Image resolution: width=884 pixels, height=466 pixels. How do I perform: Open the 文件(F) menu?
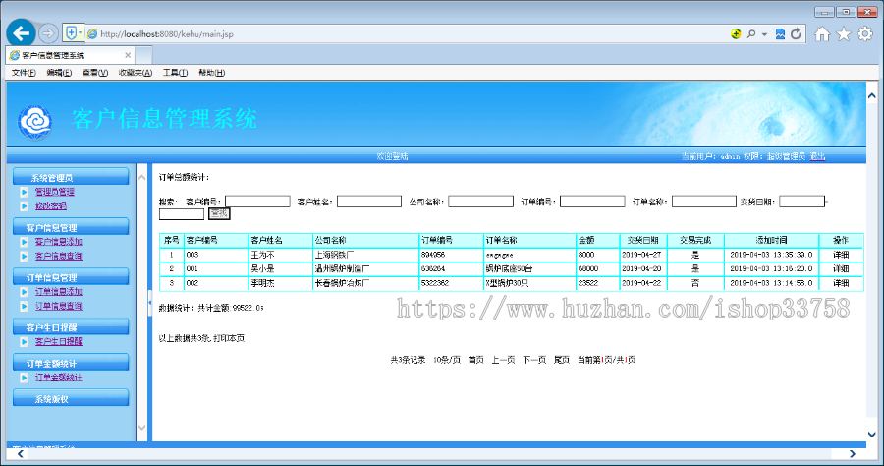click(x=24, y=73)
